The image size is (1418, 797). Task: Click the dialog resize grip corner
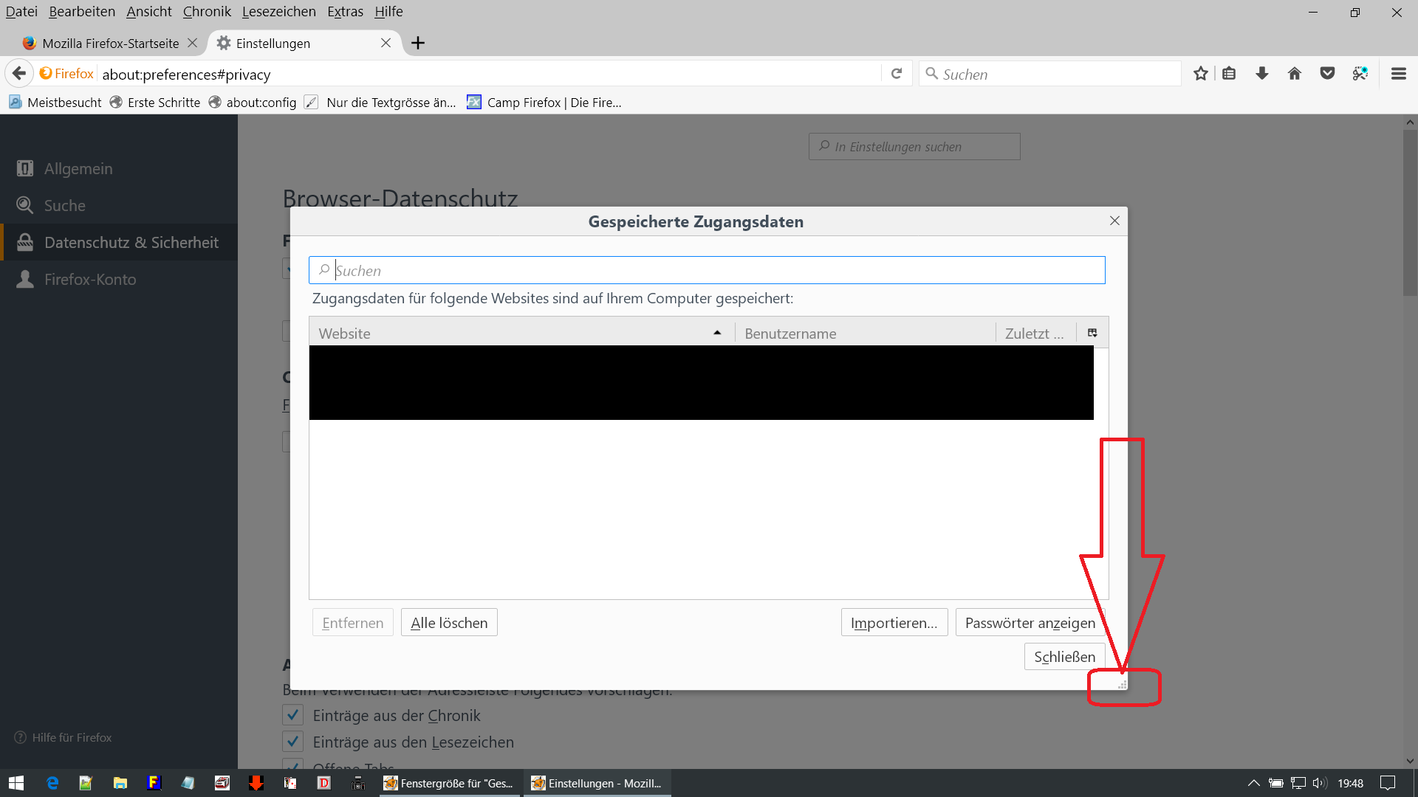tap(1122, 686)
